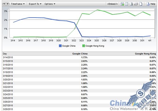158x111 pixels.
Task: Click the printer icon in toolbar
Action: [x=136, y=4]
